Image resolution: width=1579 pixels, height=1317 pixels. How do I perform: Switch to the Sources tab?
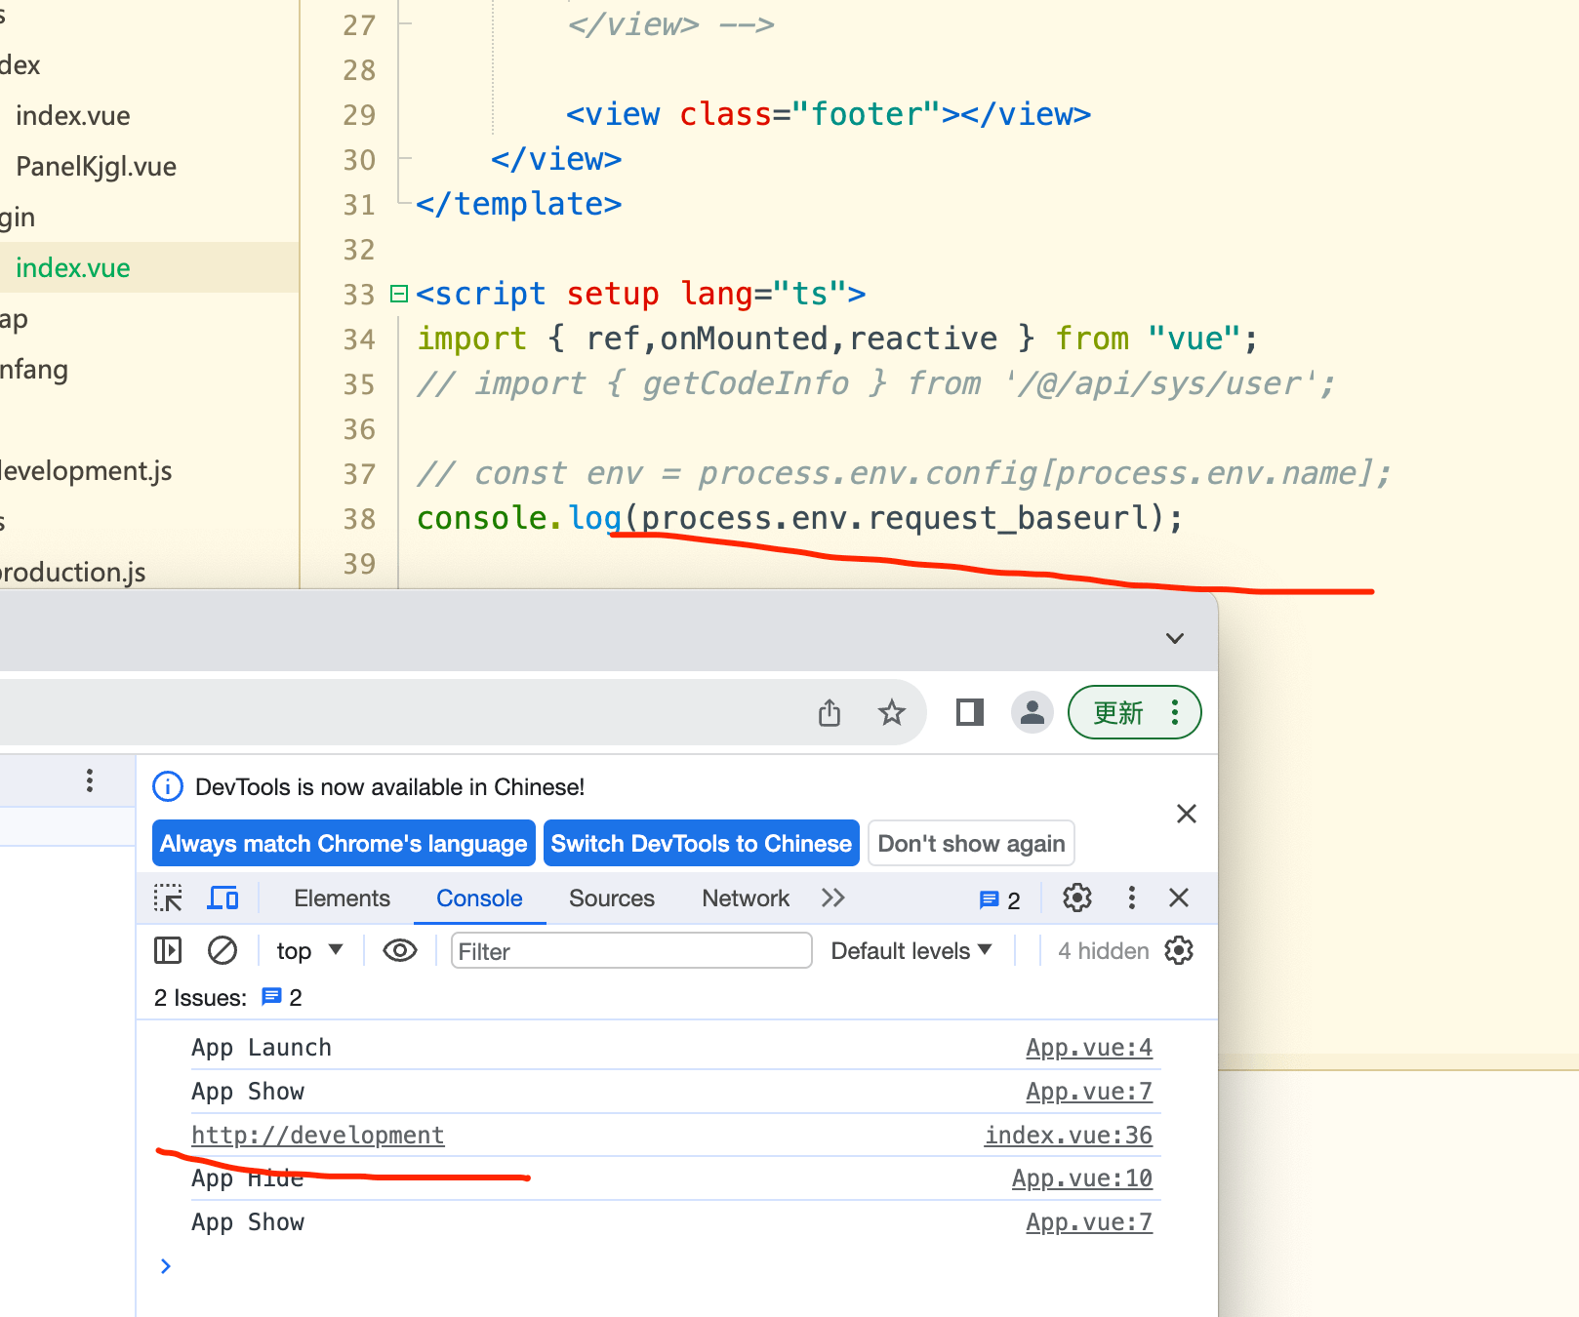tap(612, 898)
